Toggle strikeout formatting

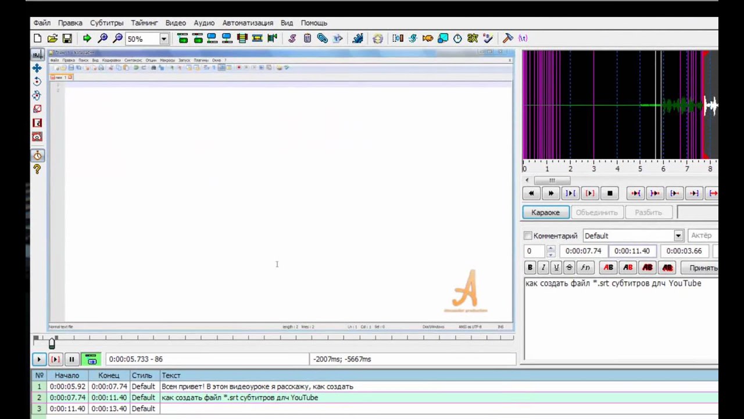[x=570, y=268]
